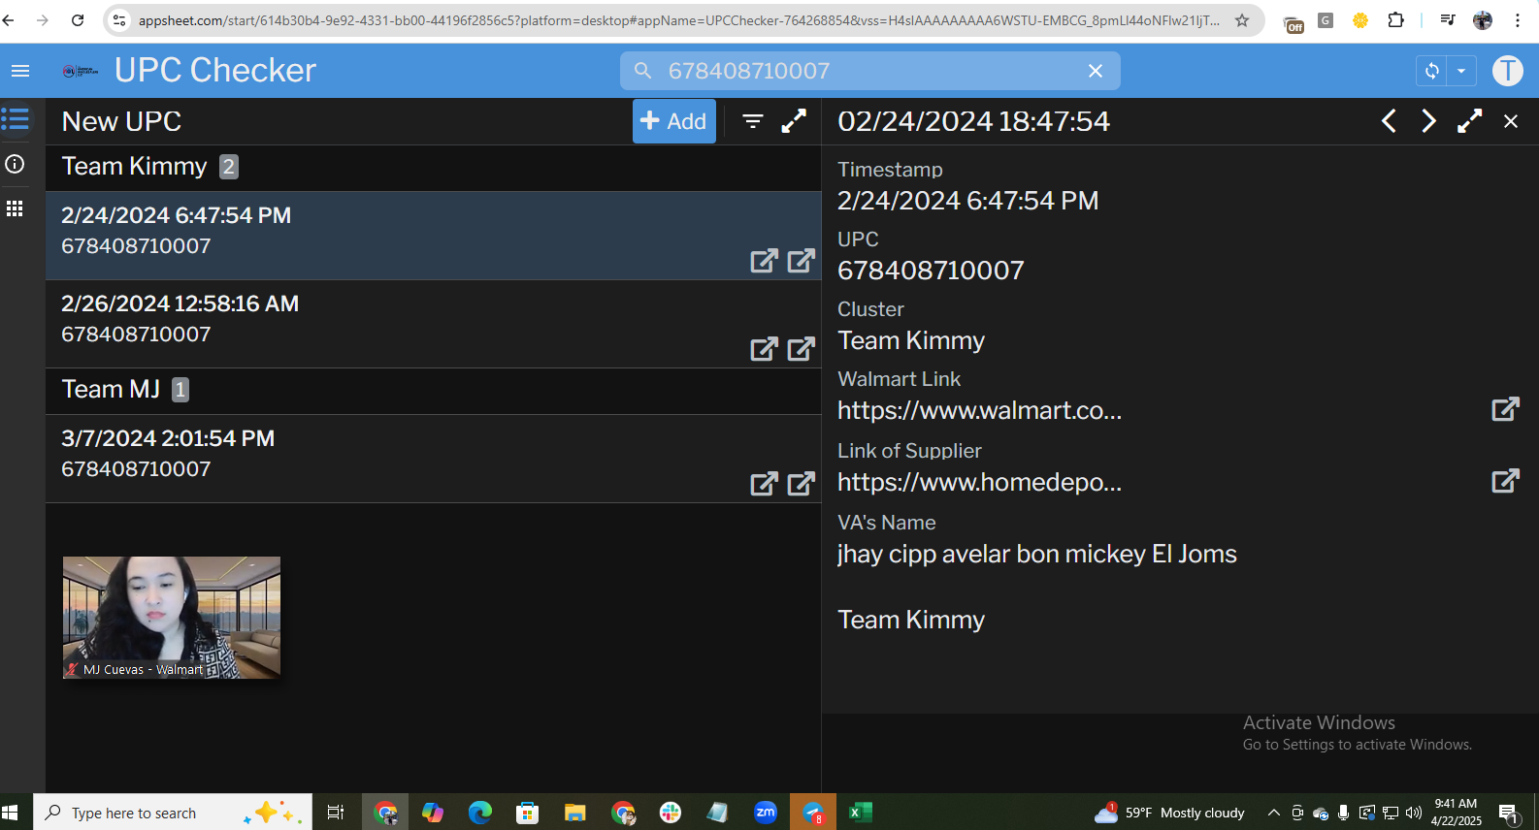The width and height of the screenshot is (1539, 830).
Task: Go to the next record arrow
Action: (x=1428, y=121)
